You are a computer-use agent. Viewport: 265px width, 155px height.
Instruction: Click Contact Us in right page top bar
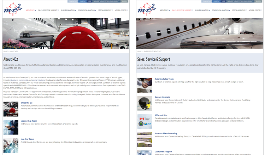pyautogui.click(x=207, y=1)
